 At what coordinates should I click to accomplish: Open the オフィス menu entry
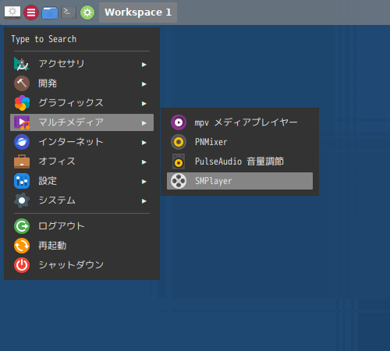click(82, 161)
